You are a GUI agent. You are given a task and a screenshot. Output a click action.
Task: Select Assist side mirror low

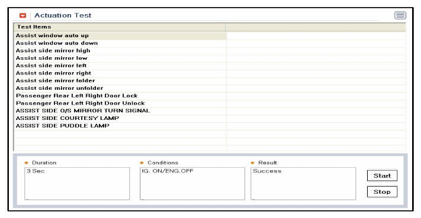pos(120,58)
